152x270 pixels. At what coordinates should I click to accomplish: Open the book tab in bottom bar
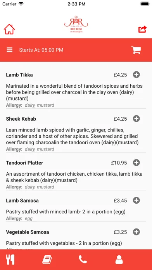47,260
